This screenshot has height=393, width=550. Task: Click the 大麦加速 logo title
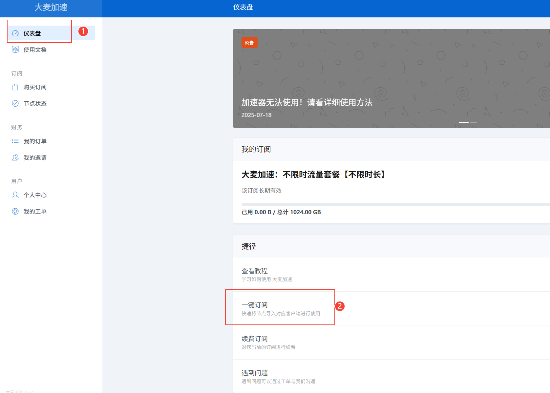[51, 7]
